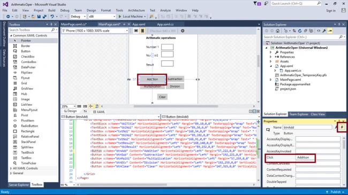The image size is (348, 195).
Task: Click horizontal split view icon
Action: 254,112
